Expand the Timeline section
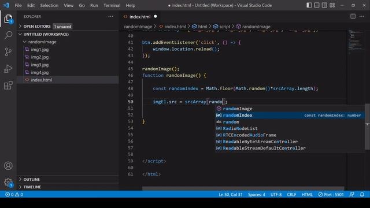 coord(68,187)
